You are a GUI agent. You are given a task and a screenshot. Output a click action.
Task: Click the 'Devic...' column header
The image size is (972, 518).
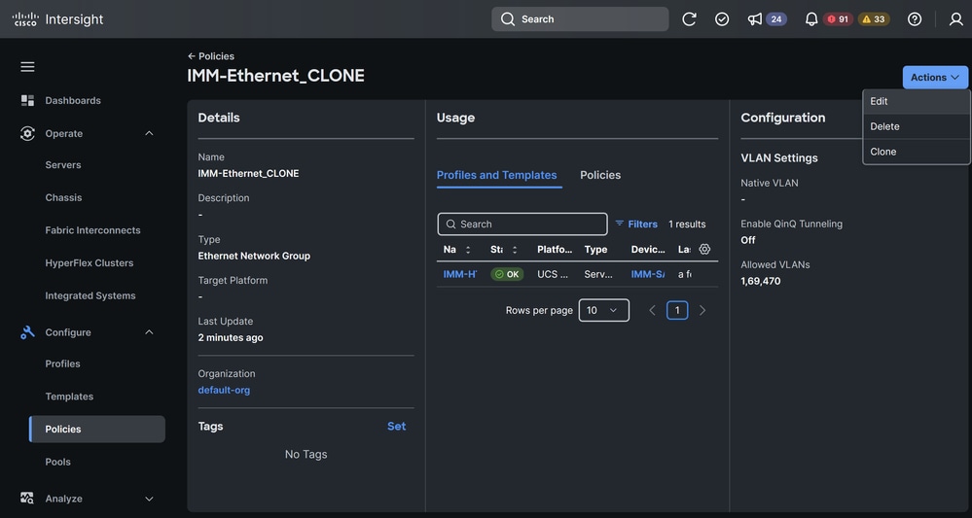(648, 250)
